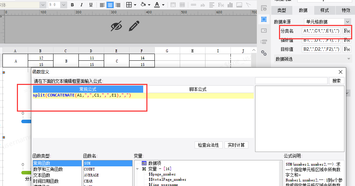The width and height of the screenshot is (355, 186).
Task: Toggle italic formatting
Action: [x=82, y=5]
